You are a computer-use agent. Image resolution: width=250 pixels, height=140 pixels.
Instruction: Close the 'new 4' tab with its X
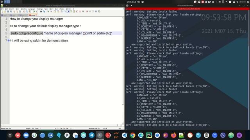tap(36, 15)
